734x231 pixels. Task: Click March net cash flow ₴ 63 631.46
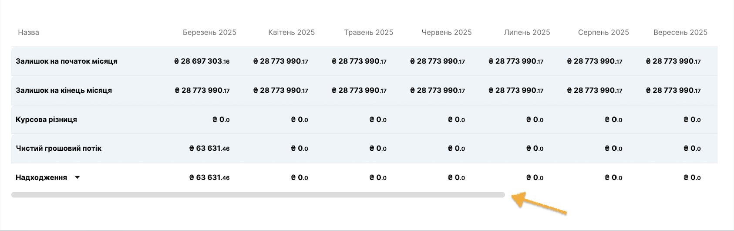(x=209, y=149)
